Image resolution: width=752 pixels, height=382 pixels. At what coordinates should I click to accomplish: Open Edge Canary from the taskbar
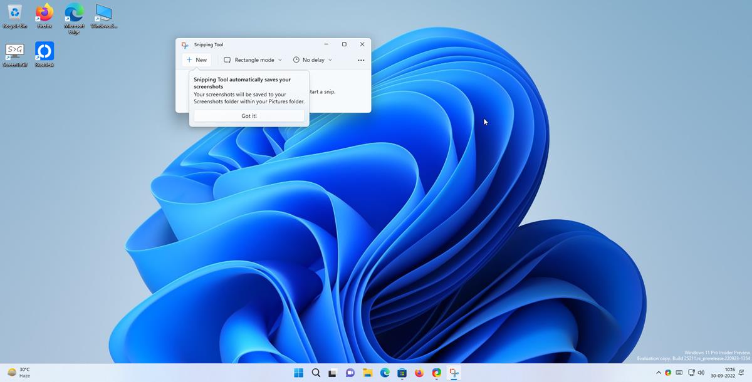[437, 373]
